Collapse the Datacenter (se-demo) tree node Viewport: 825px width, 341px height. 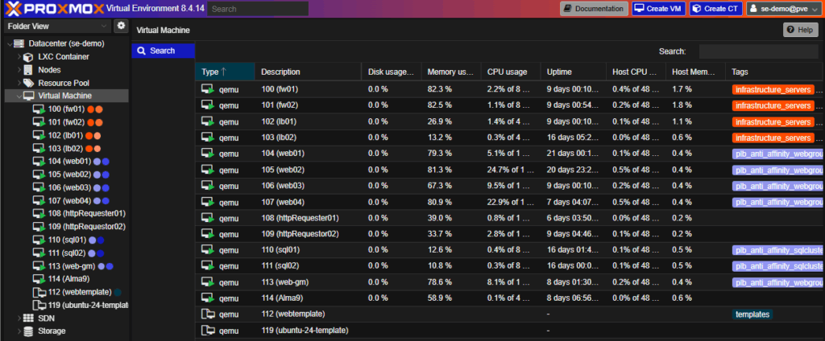pos(10,43)
